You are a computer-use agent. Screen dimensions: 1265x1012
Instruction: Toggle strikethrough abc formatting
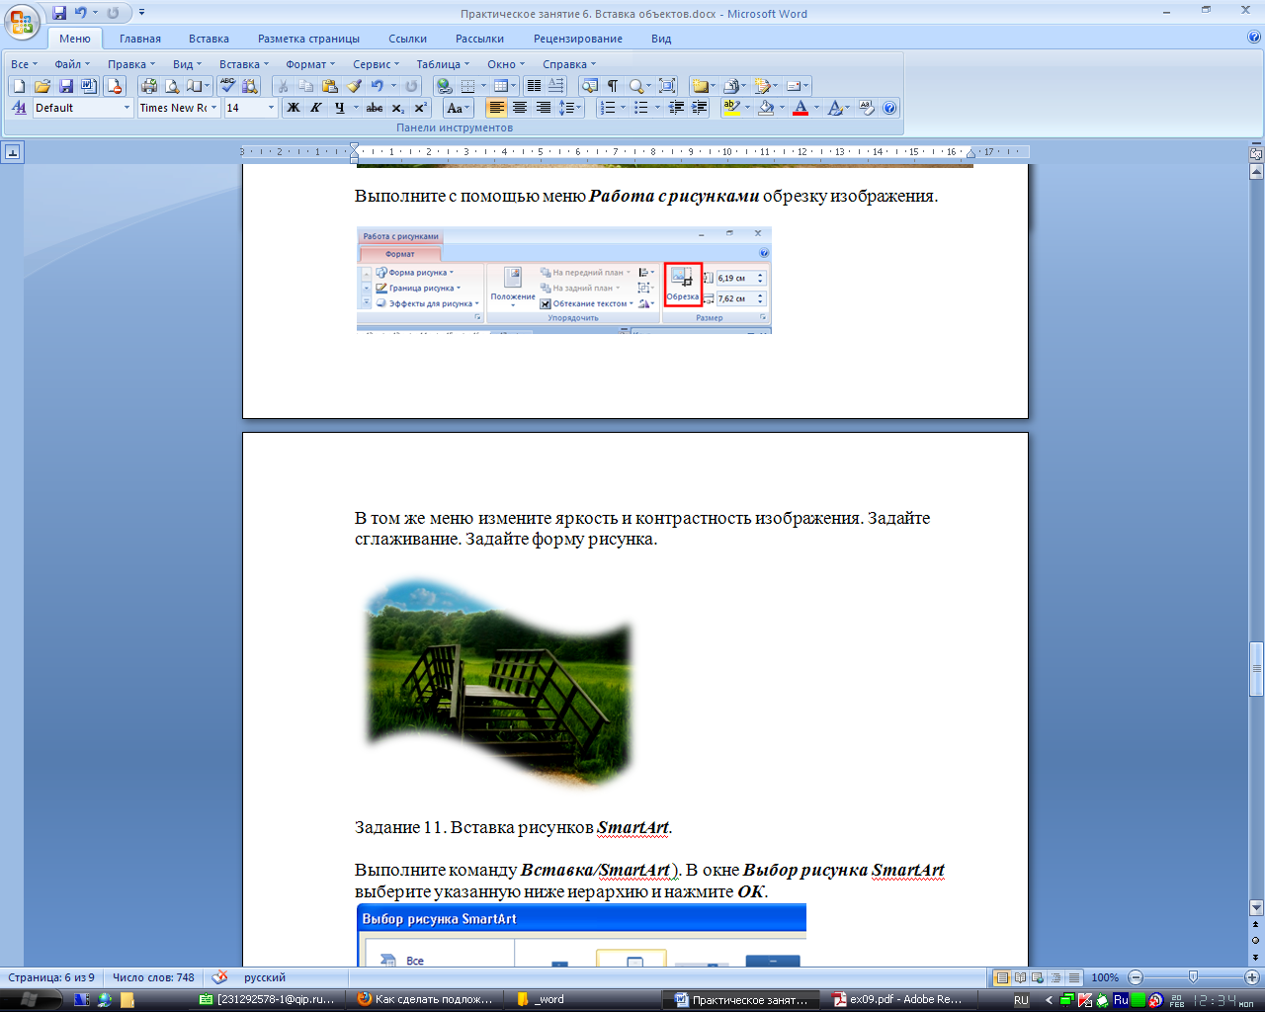click(x=375, y=108)
